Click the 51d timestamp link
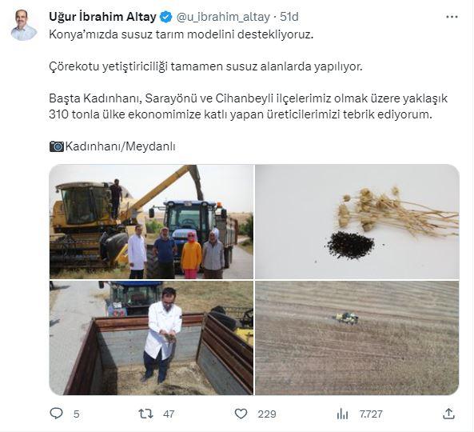The width and height of the screenshot is (474, 432). tap(289, 17)
